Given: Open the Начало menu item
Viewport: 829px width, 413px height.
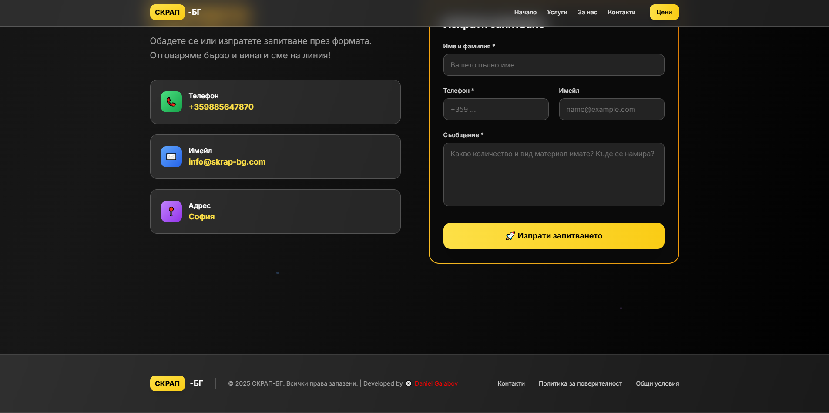Looking at the screenshot, I should pyautogui.click(x=525, y=12).
